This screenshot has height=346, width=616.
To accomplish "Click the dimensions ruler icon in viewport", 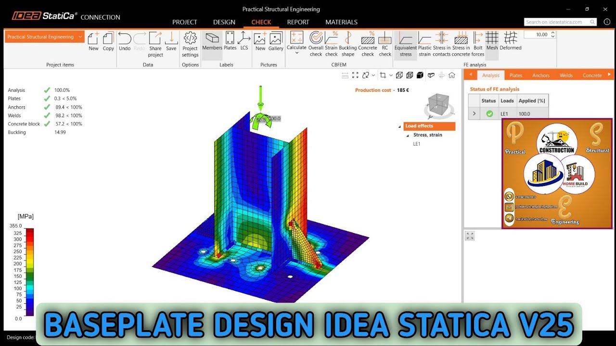I will tap(345, 75).
